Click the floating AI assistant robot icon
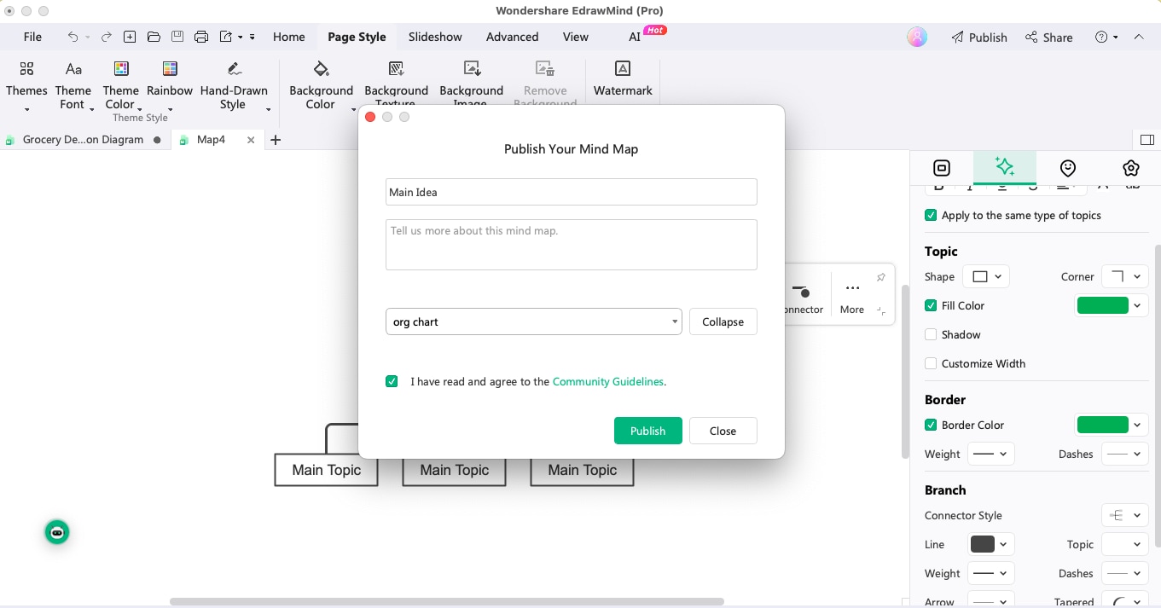The height and width of the screenshot is (608, 1161). pyautogui.click(x=57, y=532)
